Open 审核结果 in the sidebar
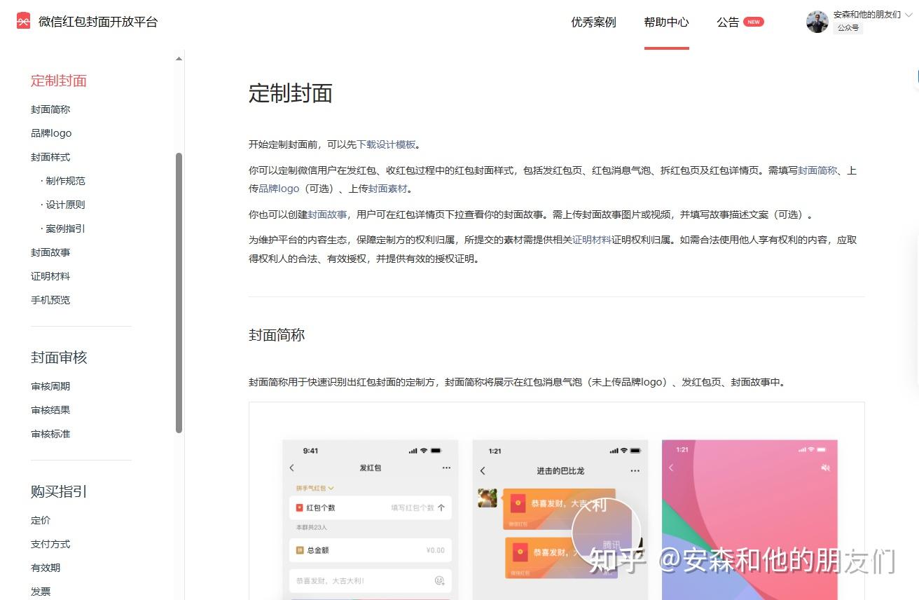The image size is (919, 600). coord(50,410)
